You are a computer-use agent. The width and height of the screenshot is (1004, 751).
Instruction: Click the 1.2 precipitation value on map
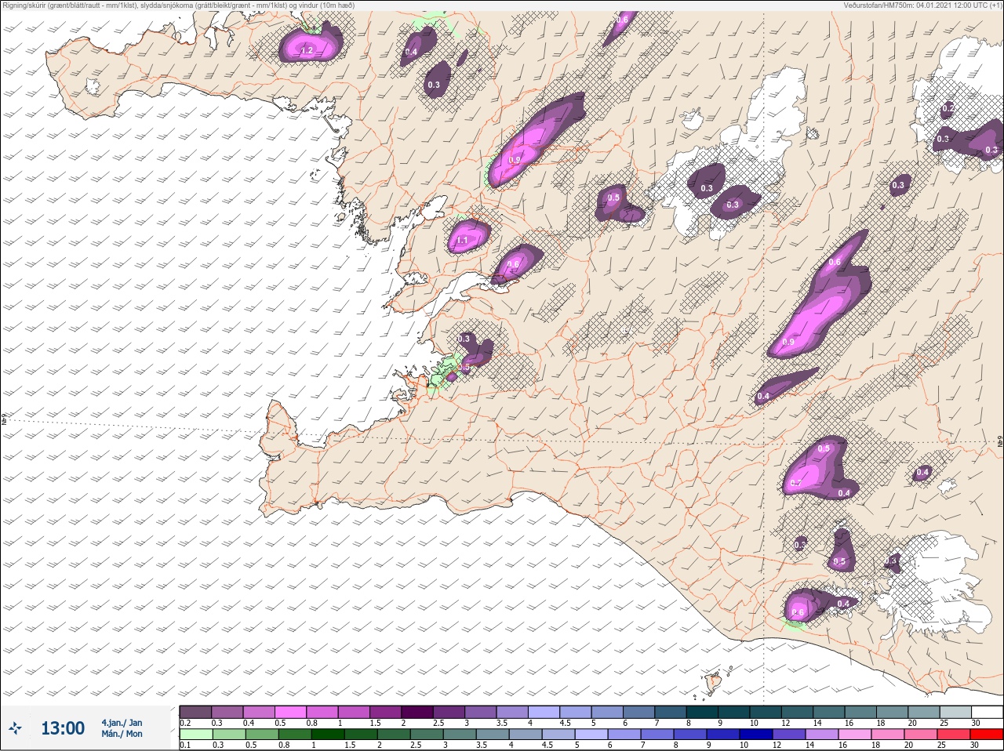pyautogui.click(x=307, y=51)
